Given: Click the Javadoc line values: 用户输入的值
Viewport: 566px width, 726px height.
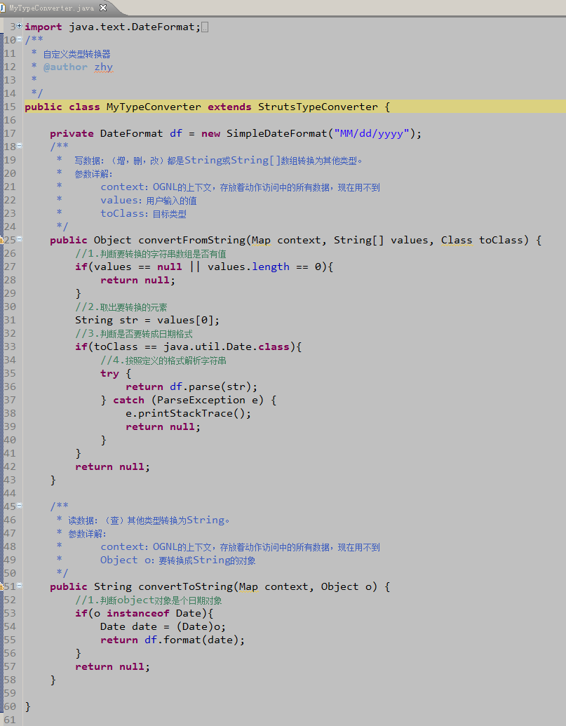Looking at the screenshot, I should pyautogui.click(x=149, y=200).
